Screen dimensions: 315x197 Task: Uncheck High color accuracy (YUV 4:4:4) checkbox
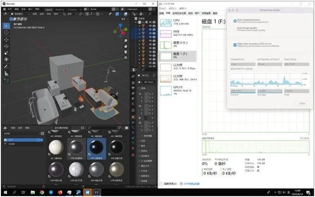[235, 44]
